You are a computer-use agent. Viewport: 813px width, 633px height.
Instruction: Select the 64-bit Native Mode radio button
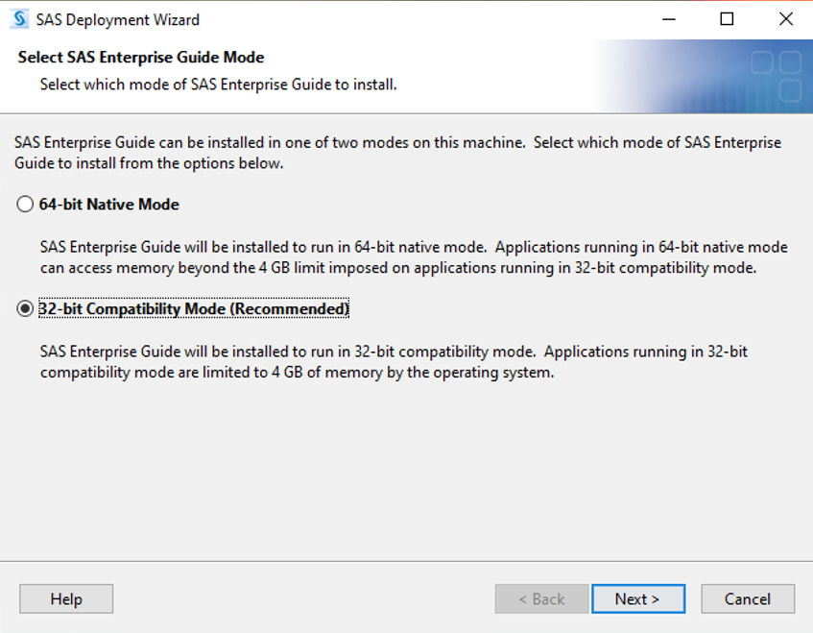pyautogui.click(x=22, y=204)
